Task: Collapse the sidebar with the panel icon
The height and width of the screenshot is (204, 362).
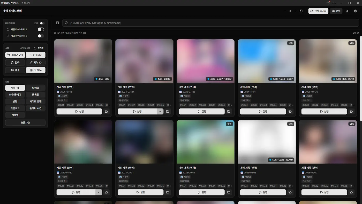Action: pos(57,23)
